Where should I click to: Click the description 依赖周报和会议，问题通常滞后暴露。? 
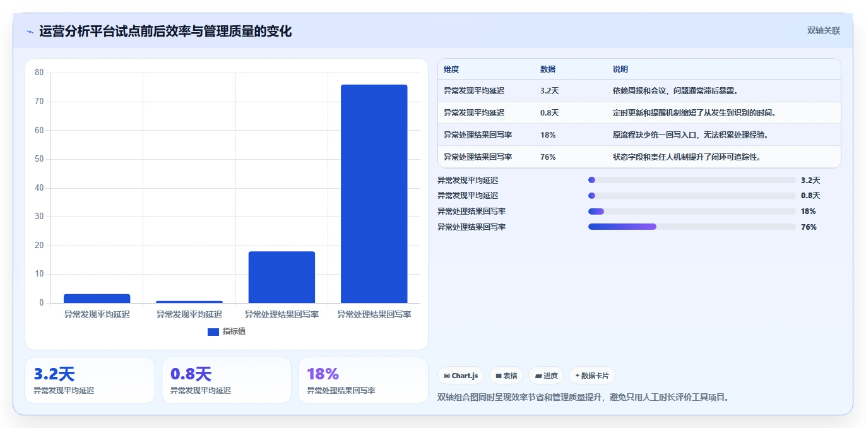pyautogui.click(x=675, y=91)
